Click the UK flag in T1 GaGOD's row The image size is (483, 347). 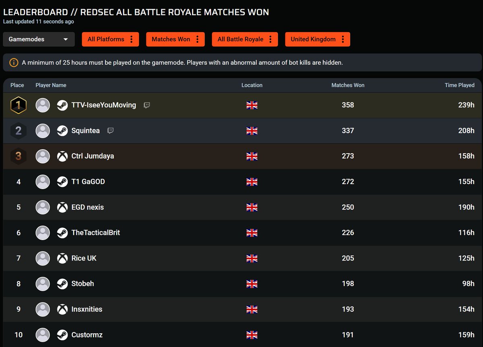click(252, 182)
